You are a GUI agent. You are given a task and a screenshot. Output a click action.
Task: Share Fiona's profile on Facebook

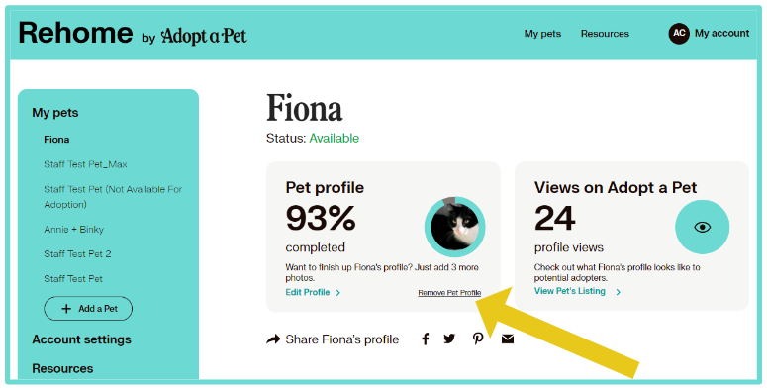click(426, 339)
